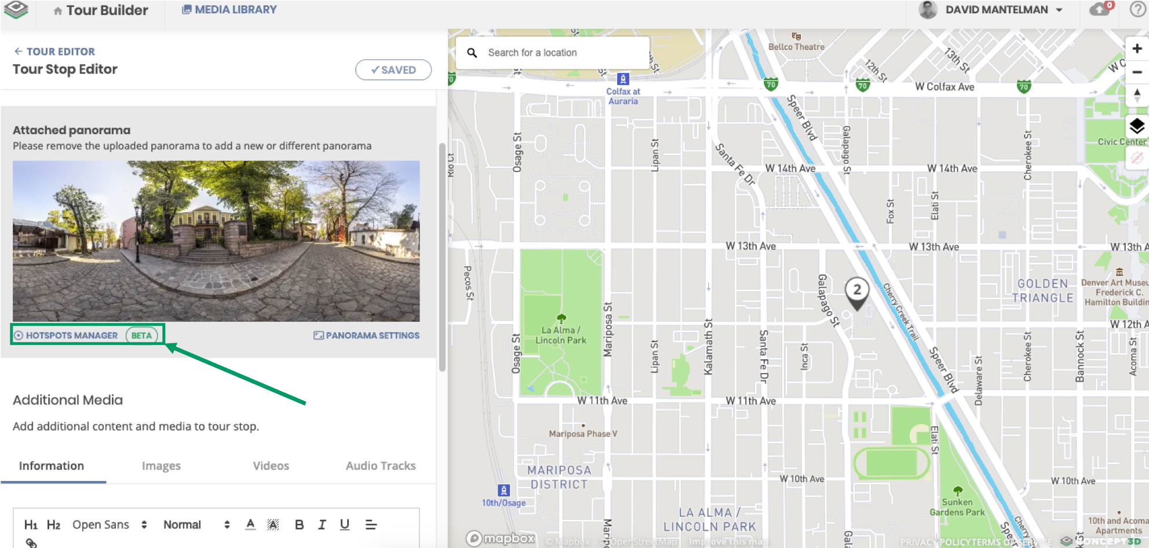Viewport: 1149px width, 548px height.
Task: Click the Concept3D layers logo icon
Action: coord(16,9)
